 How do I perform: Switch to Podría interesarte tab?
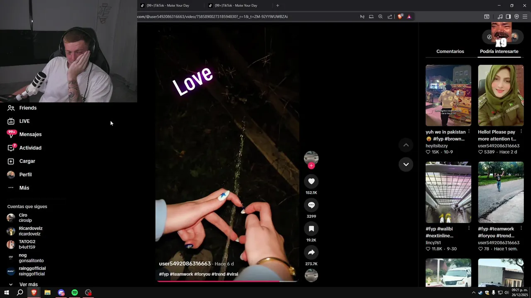click(499, 51)
